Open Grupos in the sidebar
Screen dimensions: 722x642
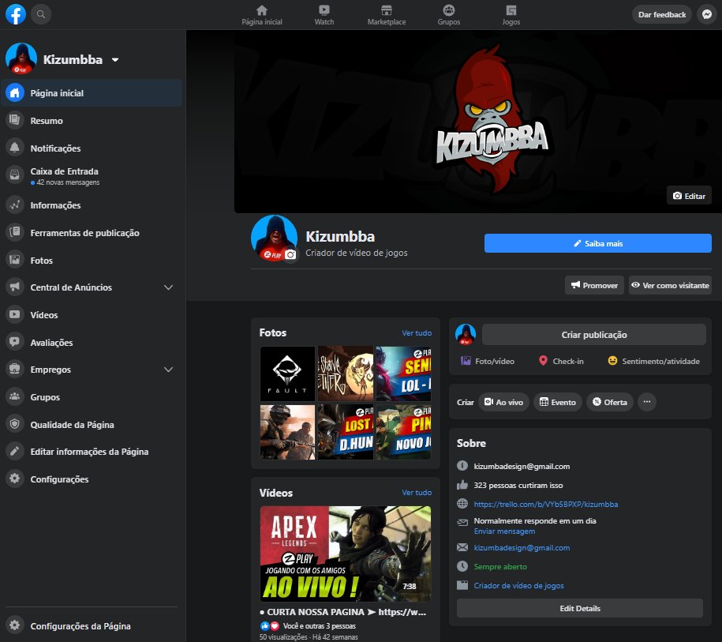(92, 397)
